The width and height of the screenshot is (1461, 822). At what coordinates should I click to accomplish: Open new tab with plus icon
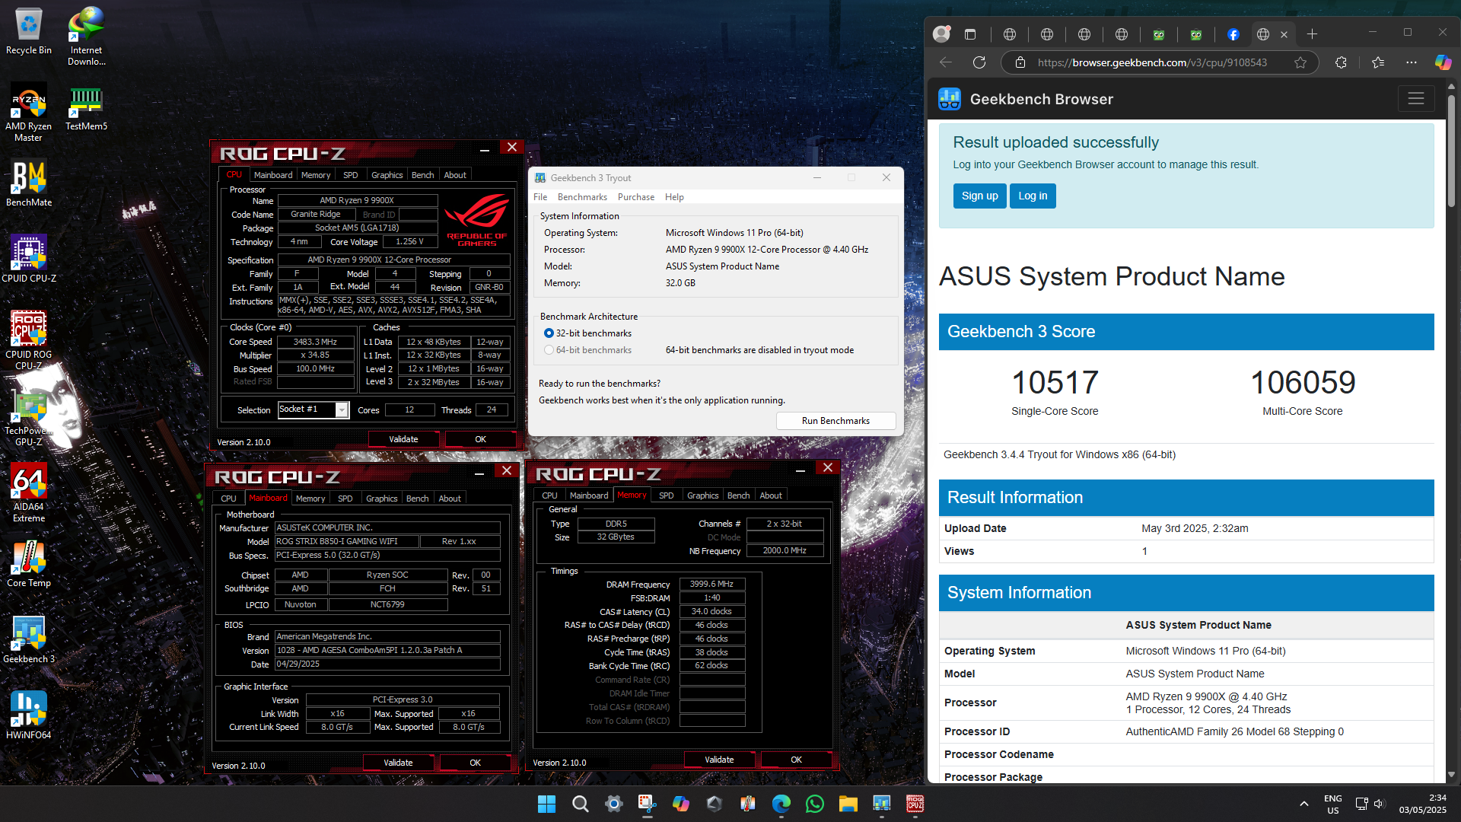1312,34
